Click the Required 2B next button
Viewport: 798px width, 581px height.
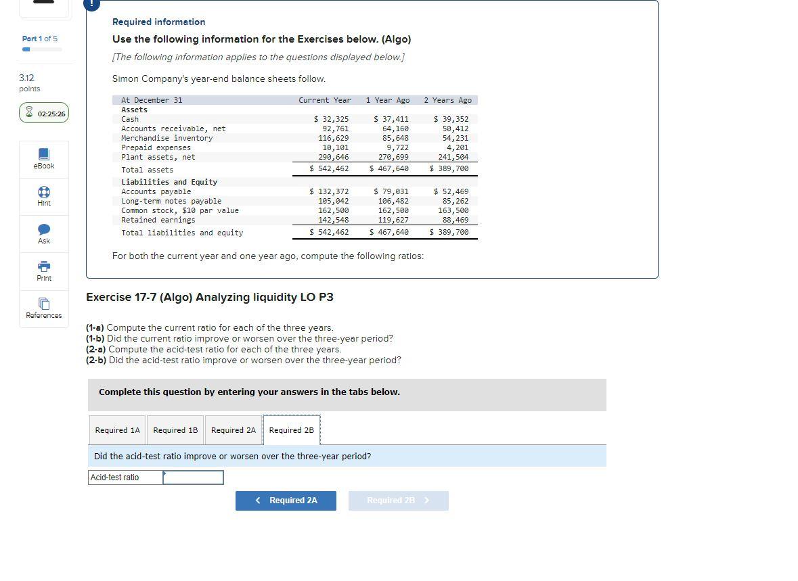point(398,500)
